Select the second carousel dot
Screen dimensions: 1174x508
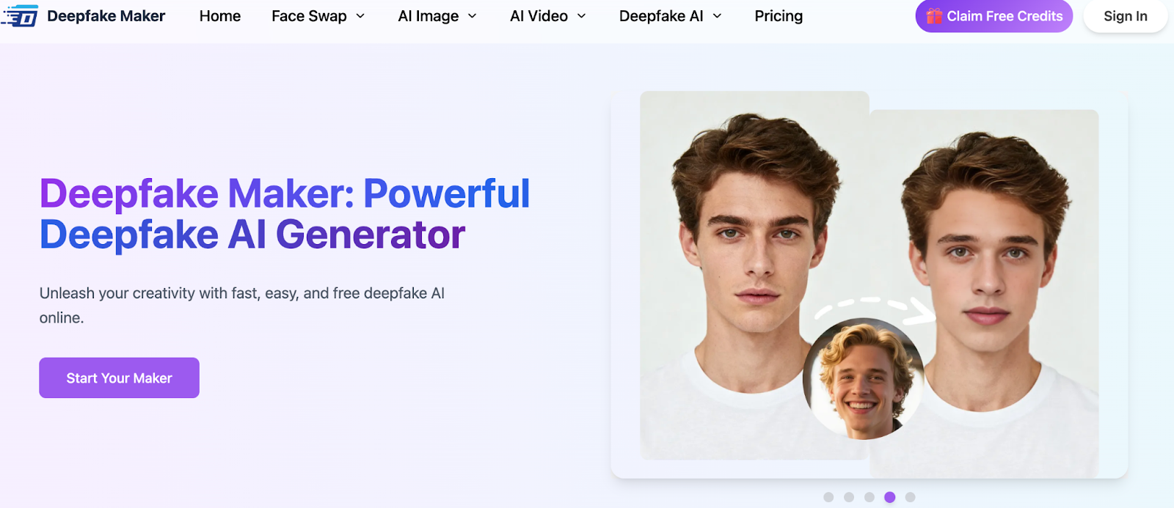point(849,497)
